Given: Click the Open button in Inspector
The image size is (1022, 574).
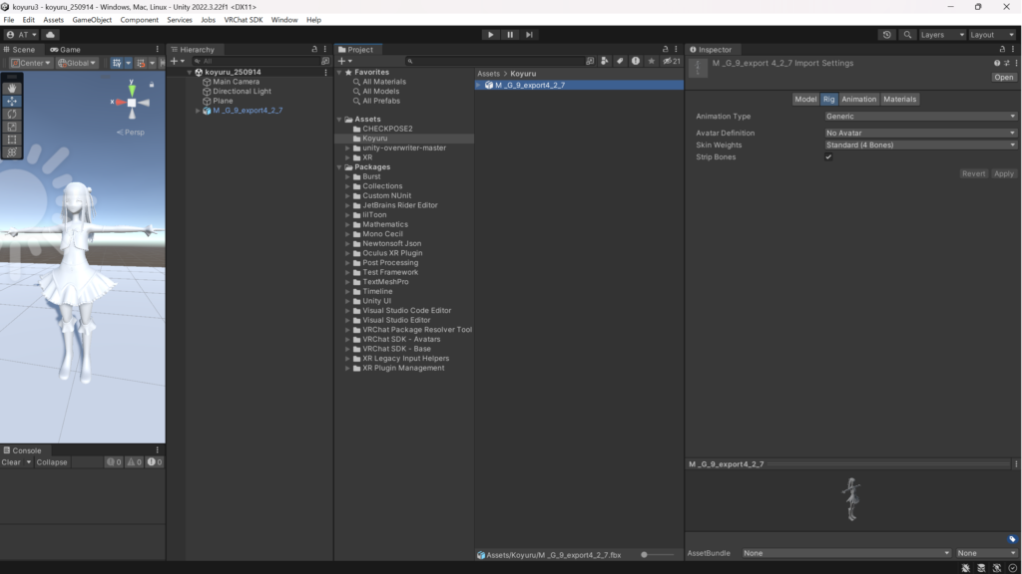Looking at the screenshot, I should [x=1003, y=77].
